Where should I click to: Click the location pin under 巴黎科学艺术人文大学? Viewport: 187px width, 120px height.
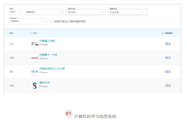click(x=40, y=72)
